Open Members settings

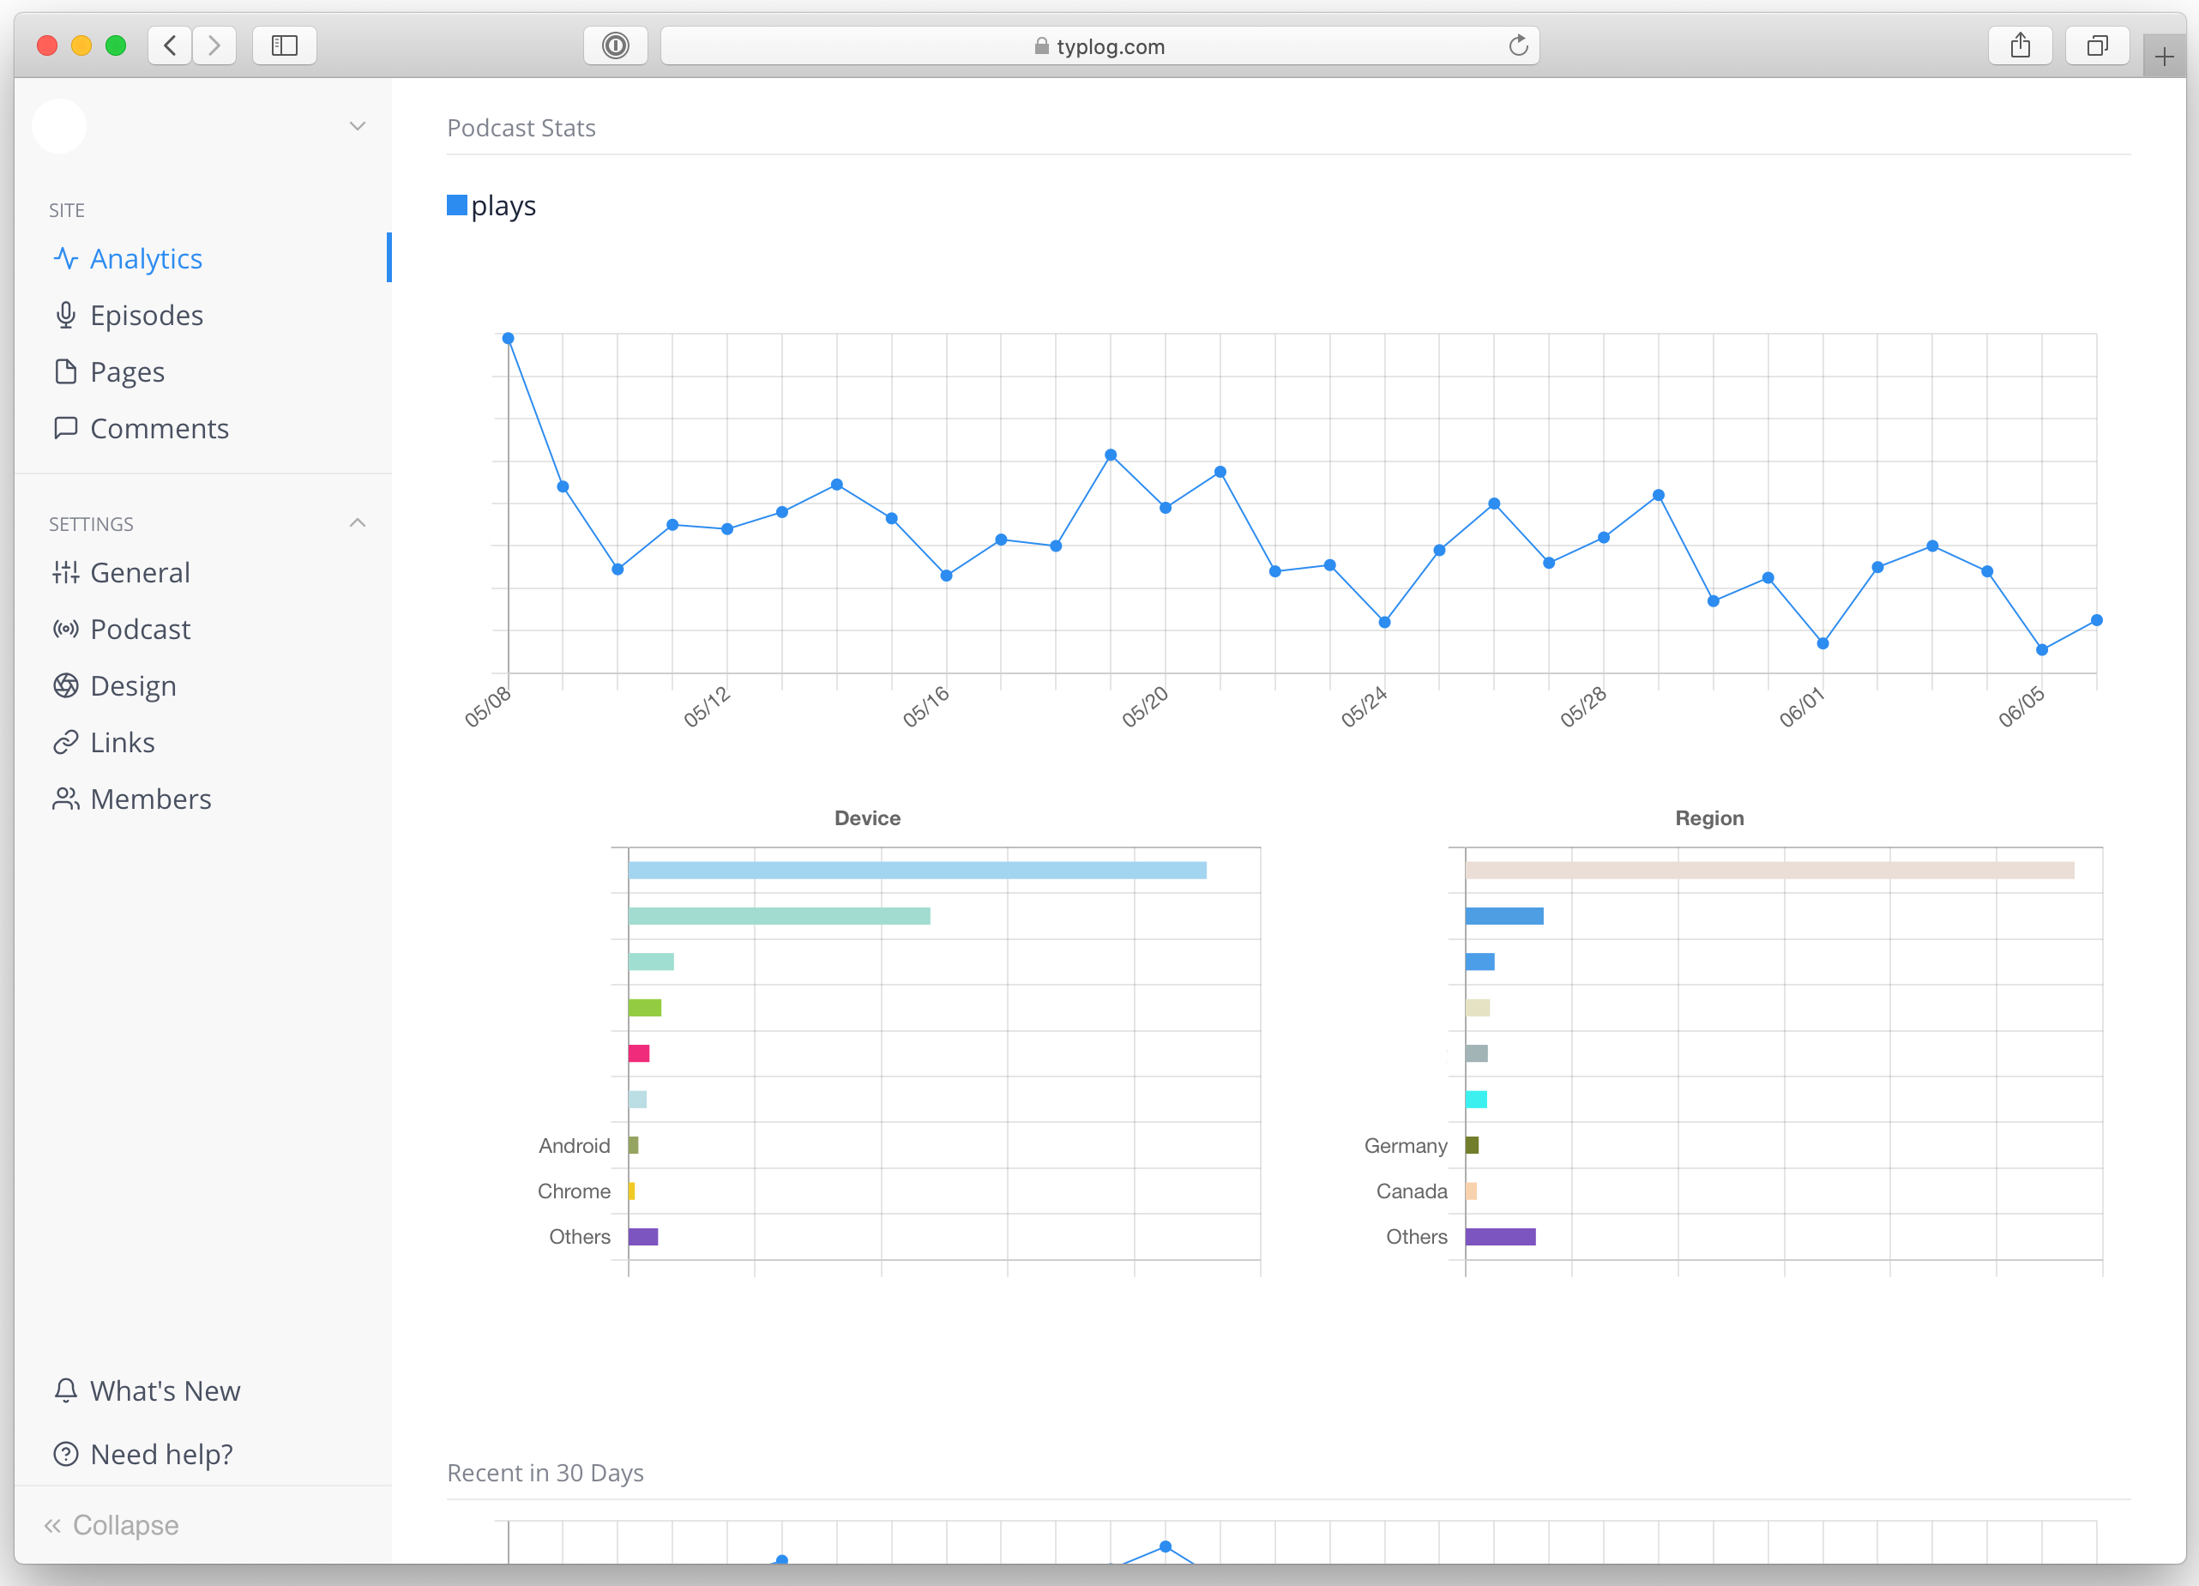pyautogui.click(x=202, y=799)
